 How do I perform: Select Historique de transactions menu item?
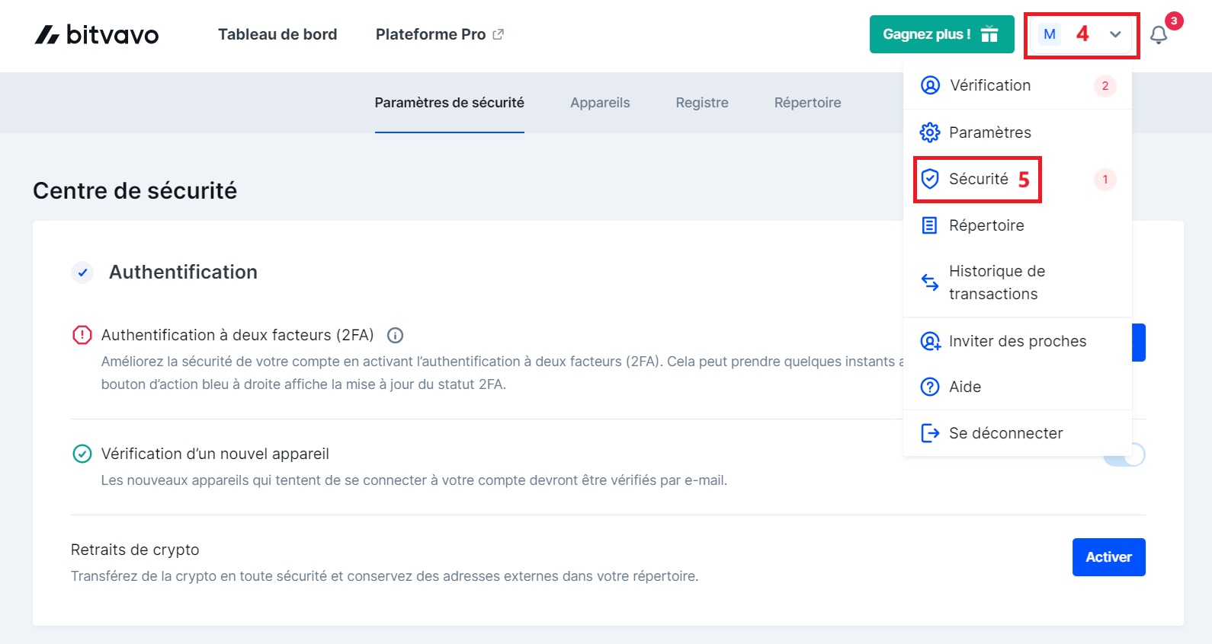click(x=996, y=282)
